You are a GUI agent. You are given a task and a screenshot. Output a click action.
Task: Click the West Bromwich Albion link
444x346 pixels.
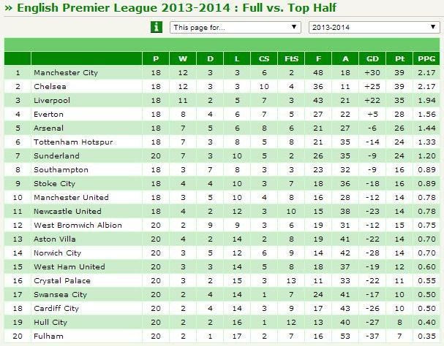coord(78,226)
